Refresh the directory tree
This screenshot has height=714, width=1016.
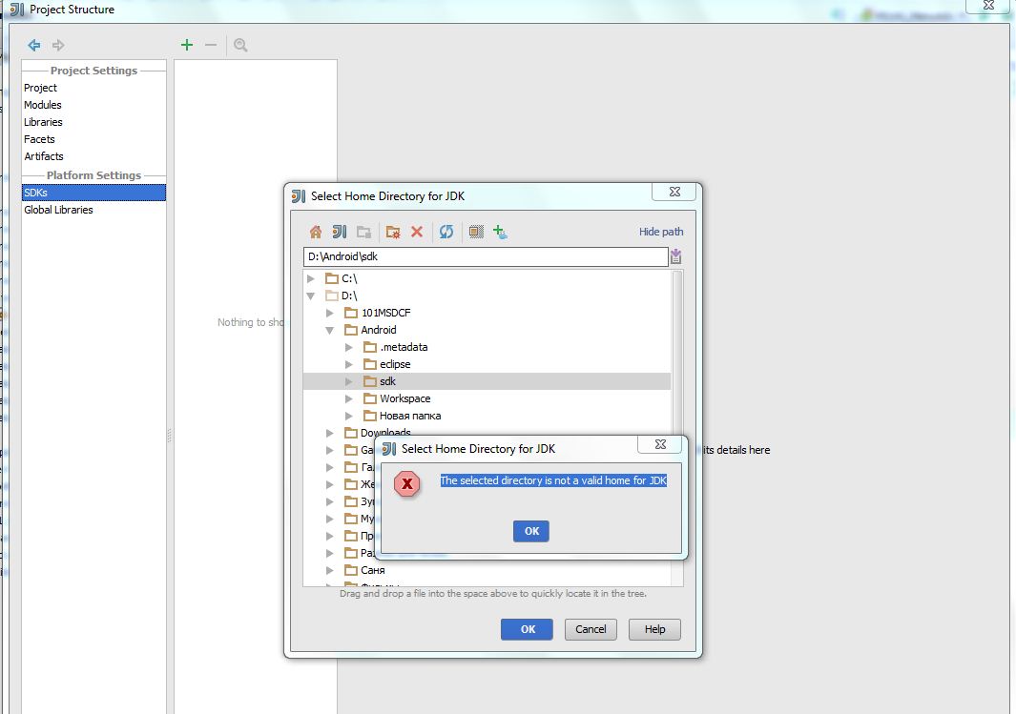(x=446, y=232)
